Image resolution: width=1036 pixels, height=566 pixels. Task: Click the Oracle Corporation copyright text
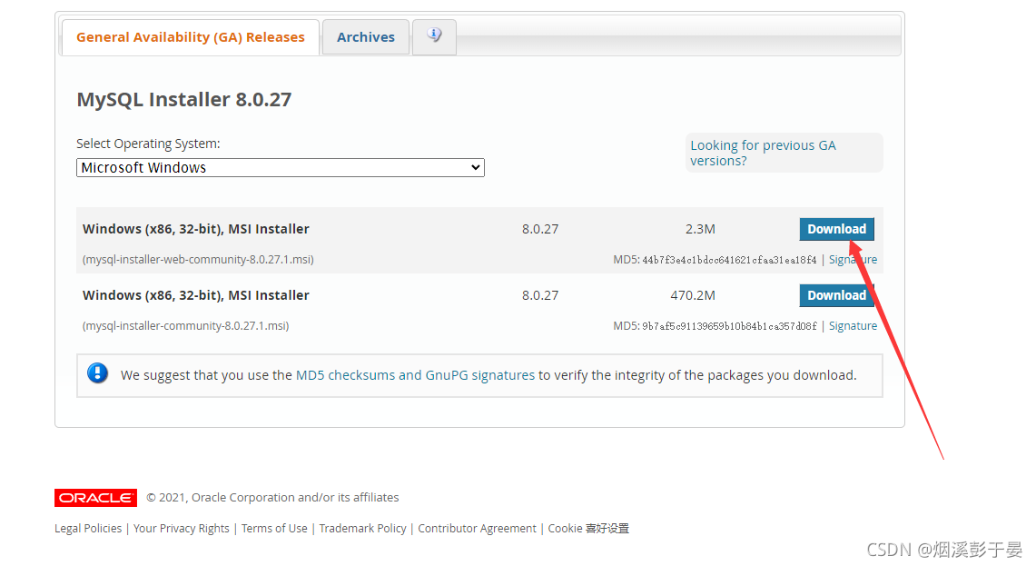(273, 497)
